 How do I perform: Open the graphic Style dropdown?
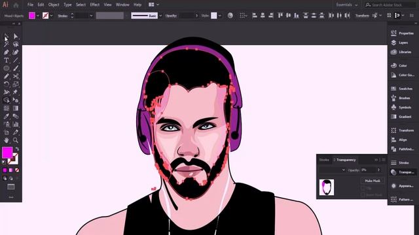tap(220, 16)
